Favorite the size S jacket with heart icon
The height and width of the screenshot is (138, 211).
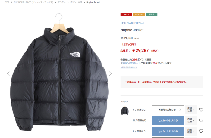click(201, 110)
